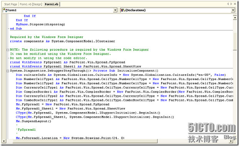Close the active document with the X
Screen dimensions: 239x146
pyautogui.click(x=235, y=4)
